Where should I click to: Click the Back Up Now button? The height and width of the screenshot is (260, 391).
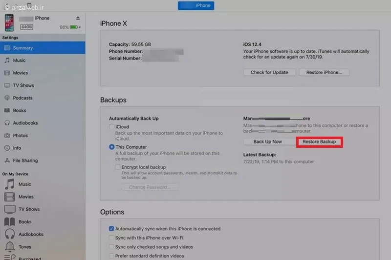pos(267,141)
